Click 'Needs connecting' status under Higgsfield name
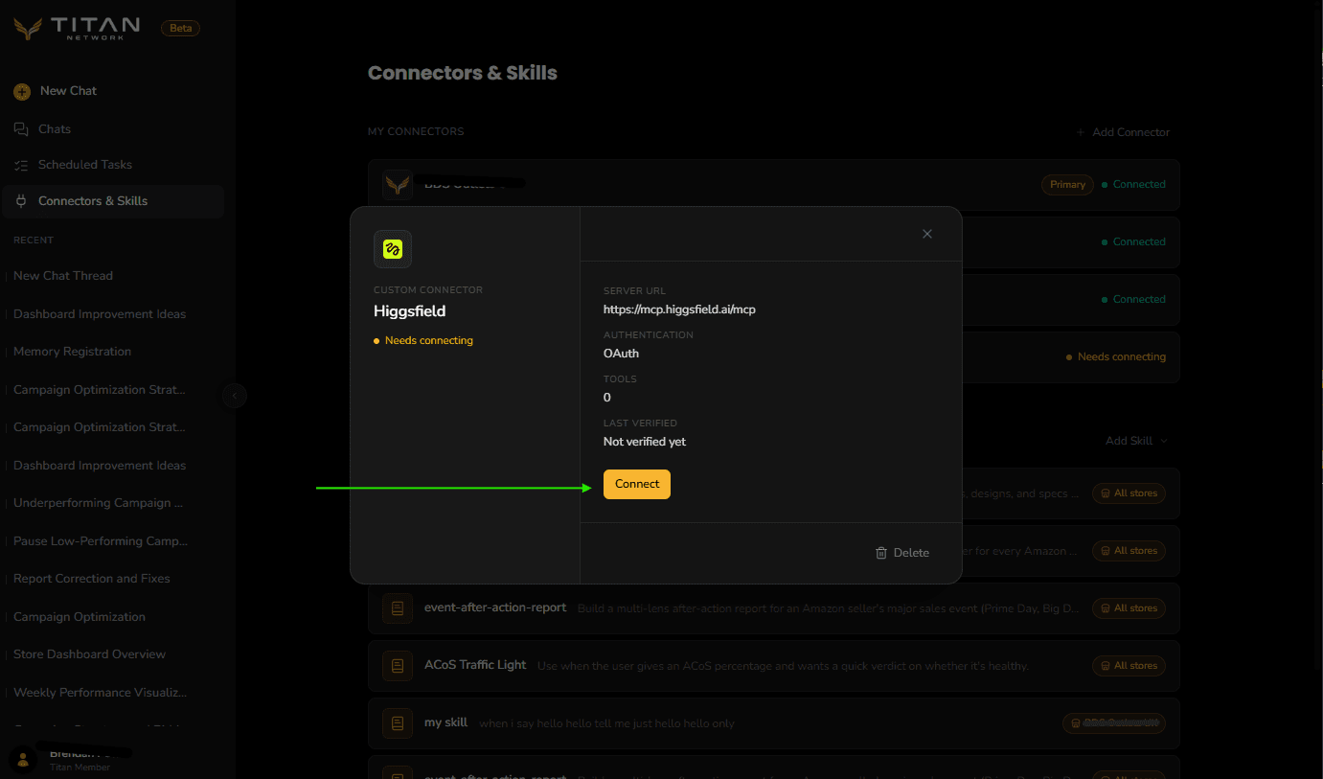Image resolution: width=1323 pixels, height=779 pixels. pos(423,341)
